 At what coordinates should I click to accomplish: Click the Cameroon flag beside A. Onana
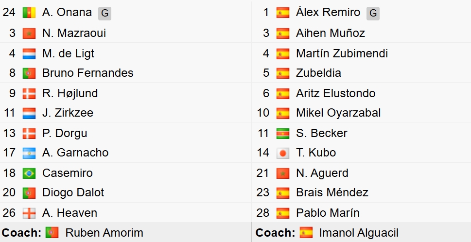pos(29,13)
